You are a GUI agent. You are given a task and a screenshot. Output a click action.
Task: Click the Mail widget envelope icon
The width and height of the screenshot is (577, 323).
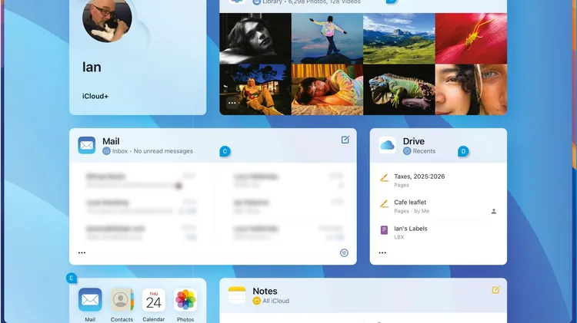(x=87, y=145)
